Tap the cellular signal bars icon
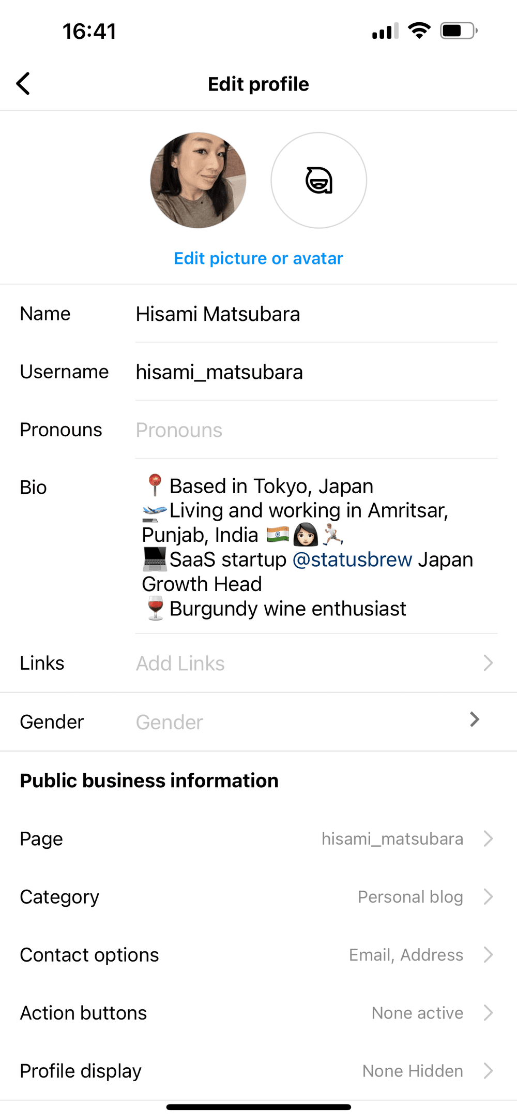The height and width of the screenshot is (1120, 517). tap(385, 31)
